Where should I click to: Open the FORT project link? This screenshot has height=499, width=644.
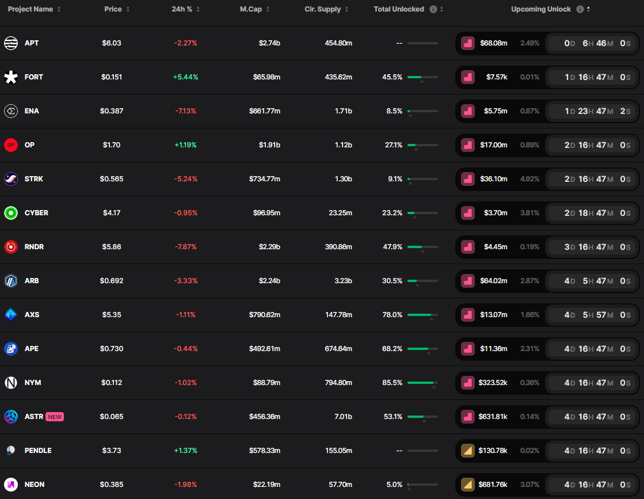(x=34, y=77)
